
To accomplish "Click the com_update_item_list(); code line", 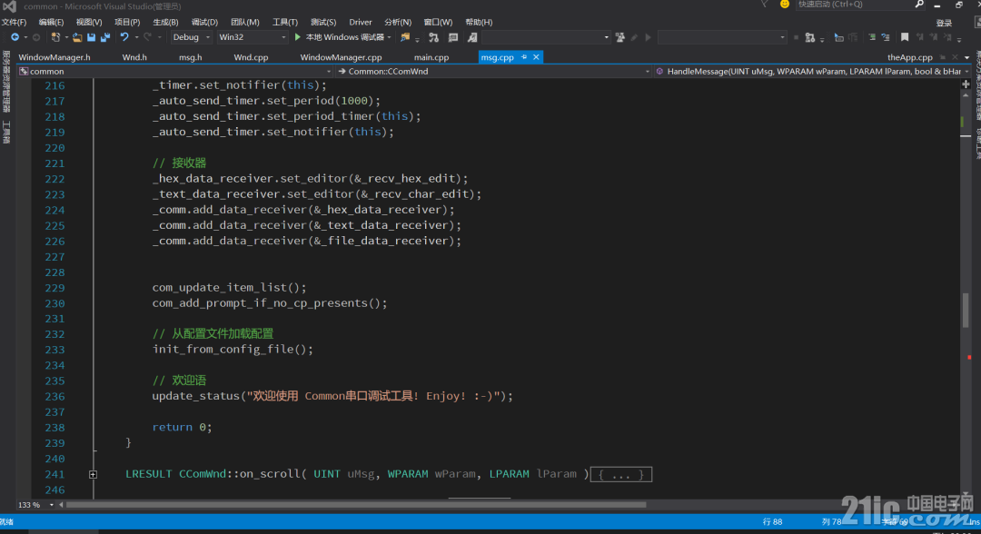I will tap(230, 288).
